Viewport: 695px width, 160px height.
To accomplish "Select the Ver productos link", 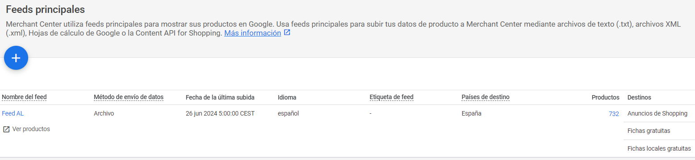I will point(31,129).
